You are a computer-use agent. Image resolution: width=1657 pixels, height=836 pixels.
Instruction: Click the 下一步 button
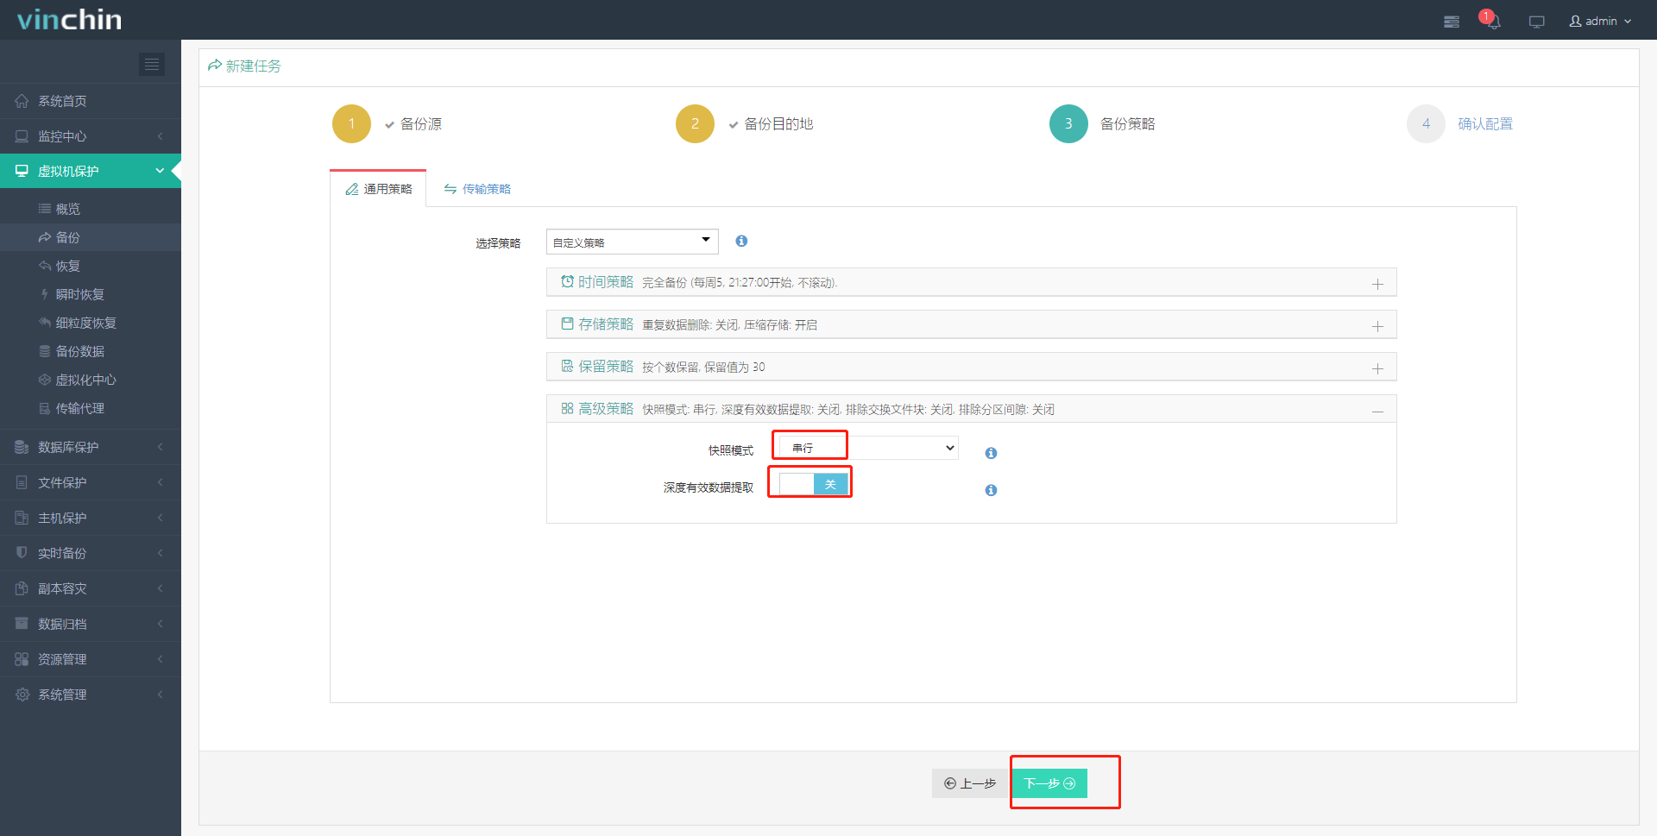click(1049, 783)
